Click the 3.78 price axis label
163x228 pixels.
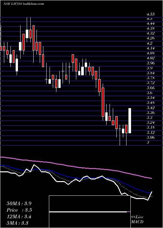pos(151,78)
